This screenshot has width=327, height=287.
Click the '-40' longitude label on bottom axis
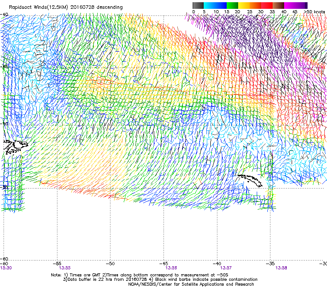click(217, 264)
